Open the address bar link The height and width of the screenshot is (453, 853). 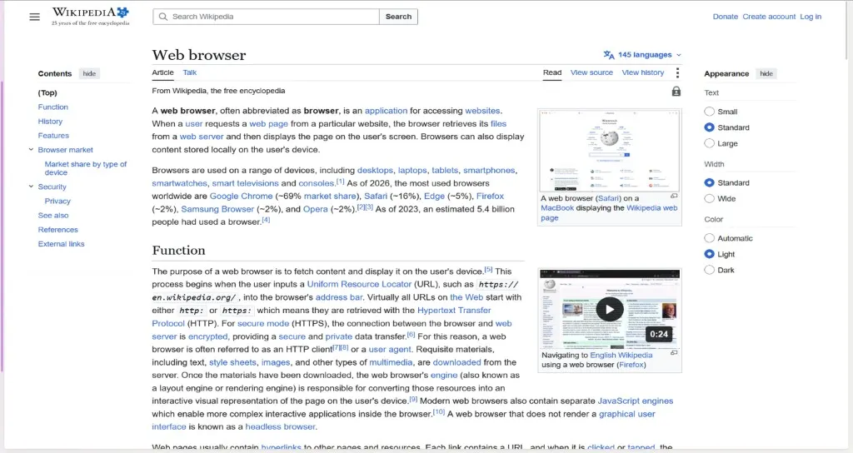point(339,297)
